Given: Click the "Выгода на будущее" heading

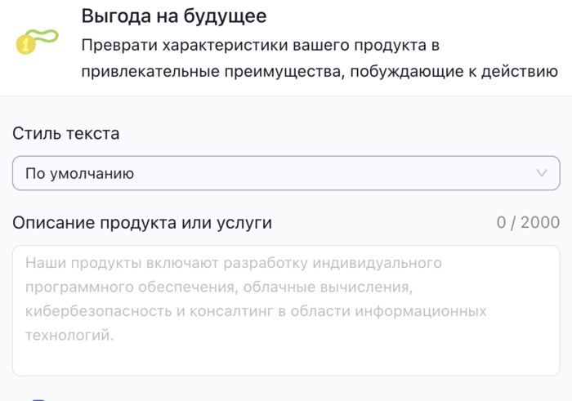Looking at the screenshot, I should (174, 16).
